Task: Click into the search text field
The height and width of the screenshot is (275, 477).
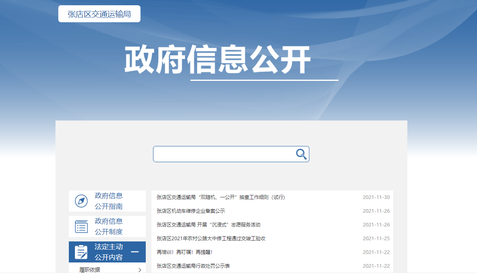Action: click(225, 154)
